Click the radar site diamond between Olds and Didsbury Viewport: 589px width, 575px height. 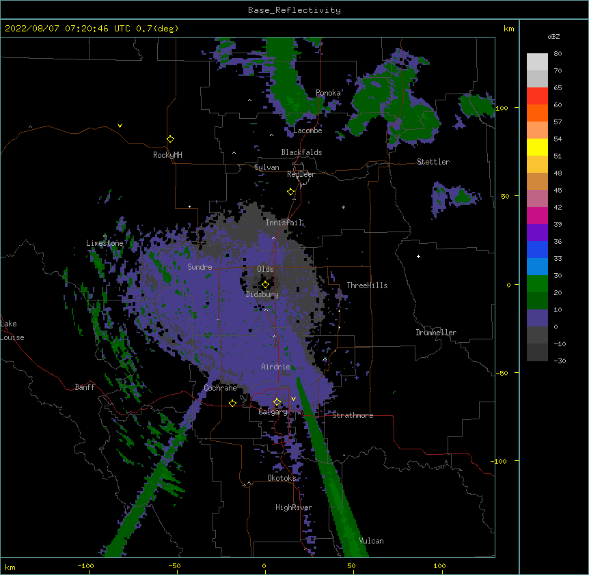tap(265, 285)
